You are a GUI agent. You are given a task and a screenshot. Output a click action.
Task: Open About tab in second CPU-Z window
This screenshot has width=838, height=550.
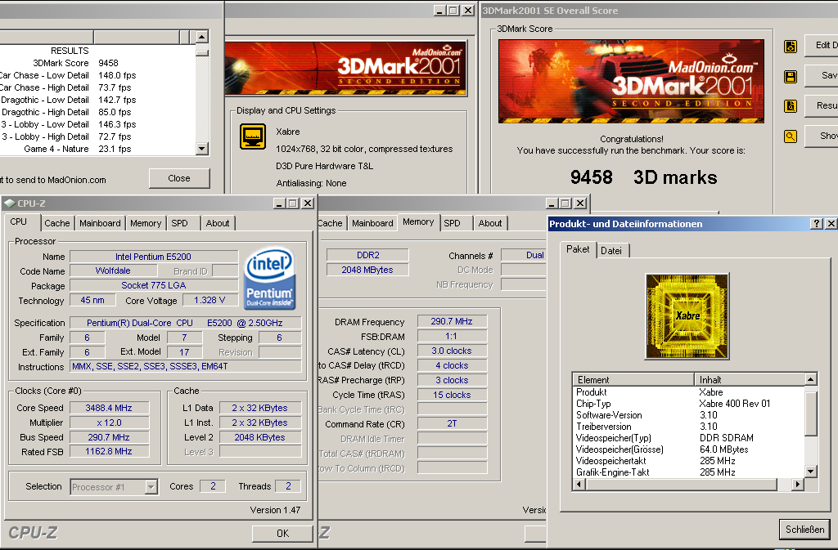pyautogui.click(x=490, y=223)
